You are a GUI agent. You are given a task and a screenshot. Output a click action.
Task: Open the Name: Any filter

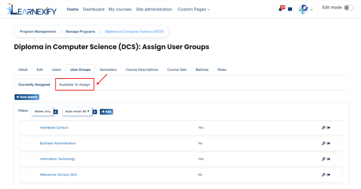tap(42, 111)
